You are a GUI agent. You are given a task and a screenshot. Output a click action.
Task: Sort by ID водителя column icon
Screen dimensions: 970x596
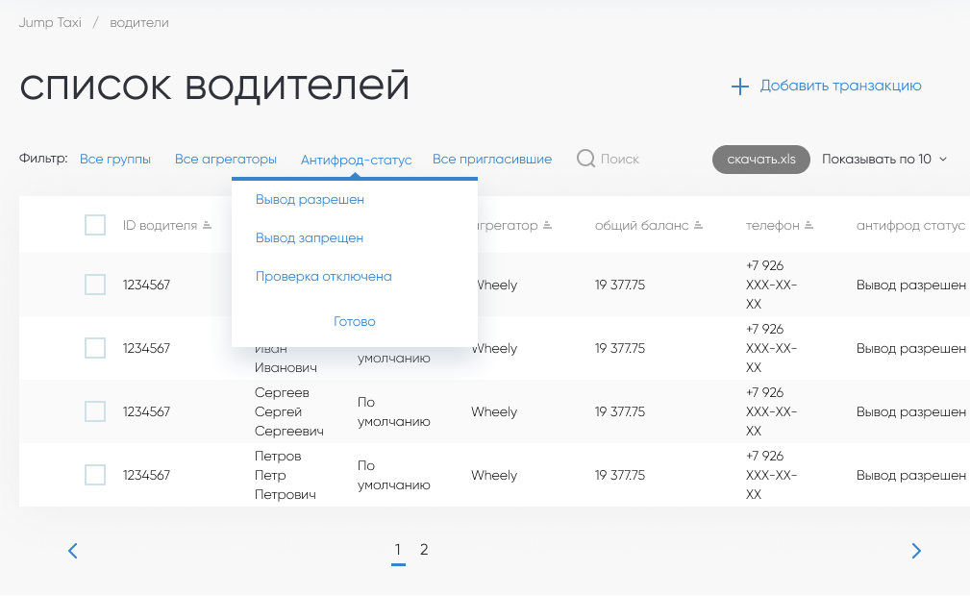tap(206, 226)
